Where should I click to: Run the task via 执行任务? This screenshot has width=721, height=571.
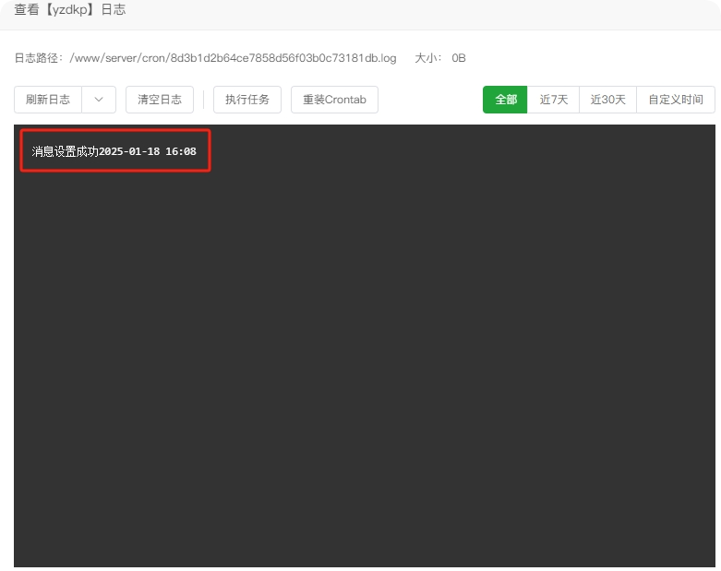[247, 100]
